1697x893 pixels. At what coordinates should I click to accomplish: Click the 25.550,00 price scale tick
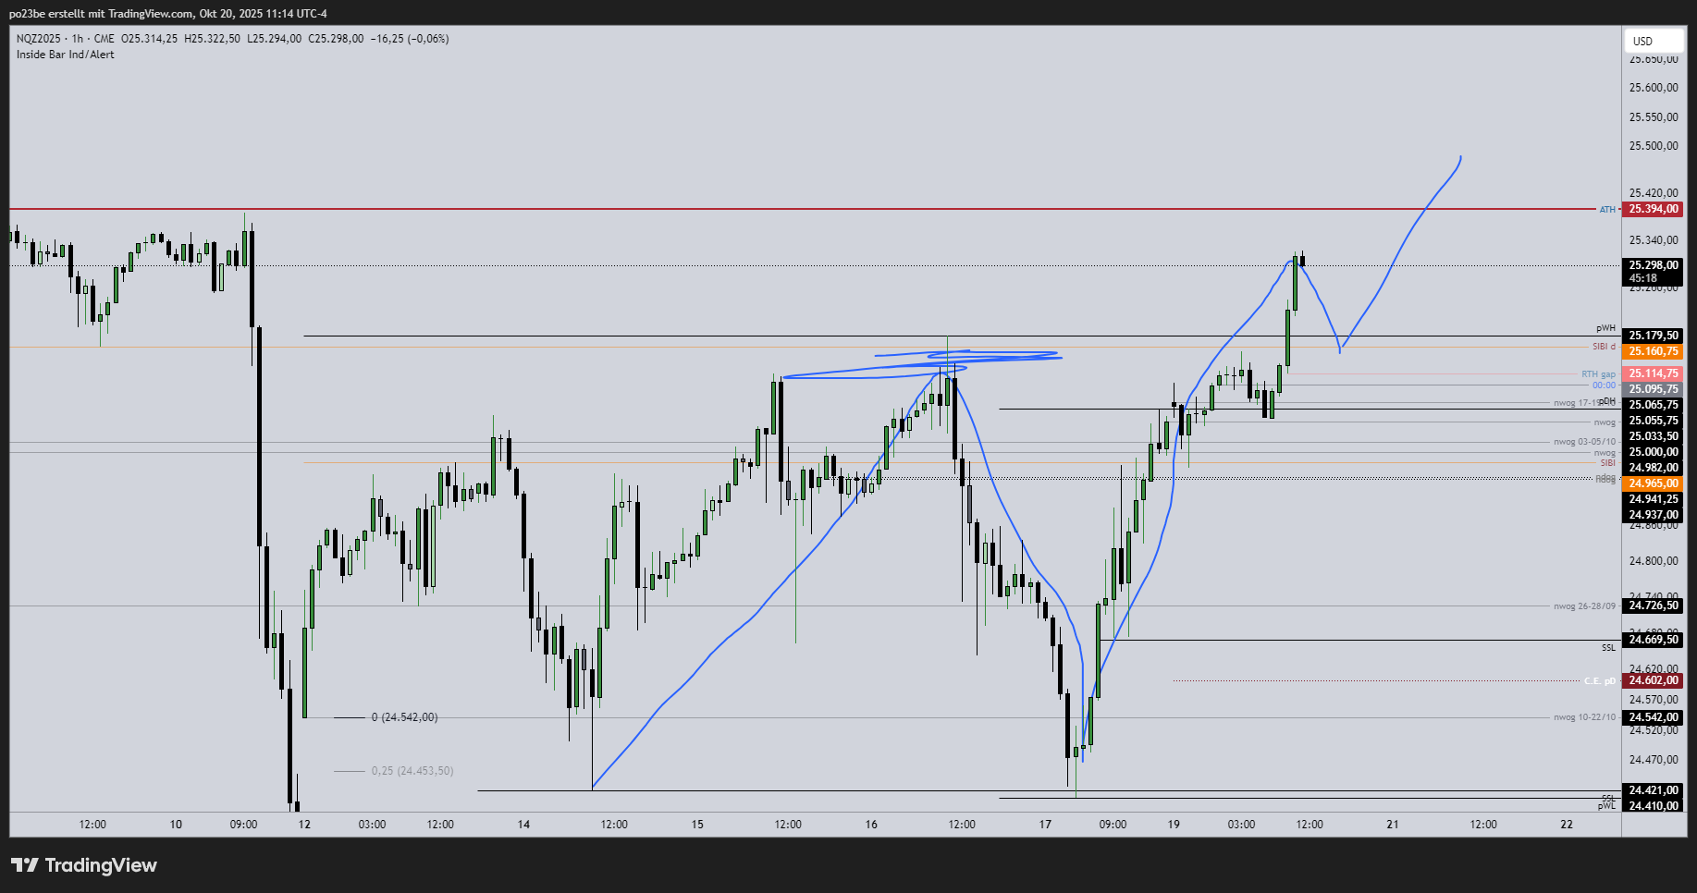[1654, 117]
